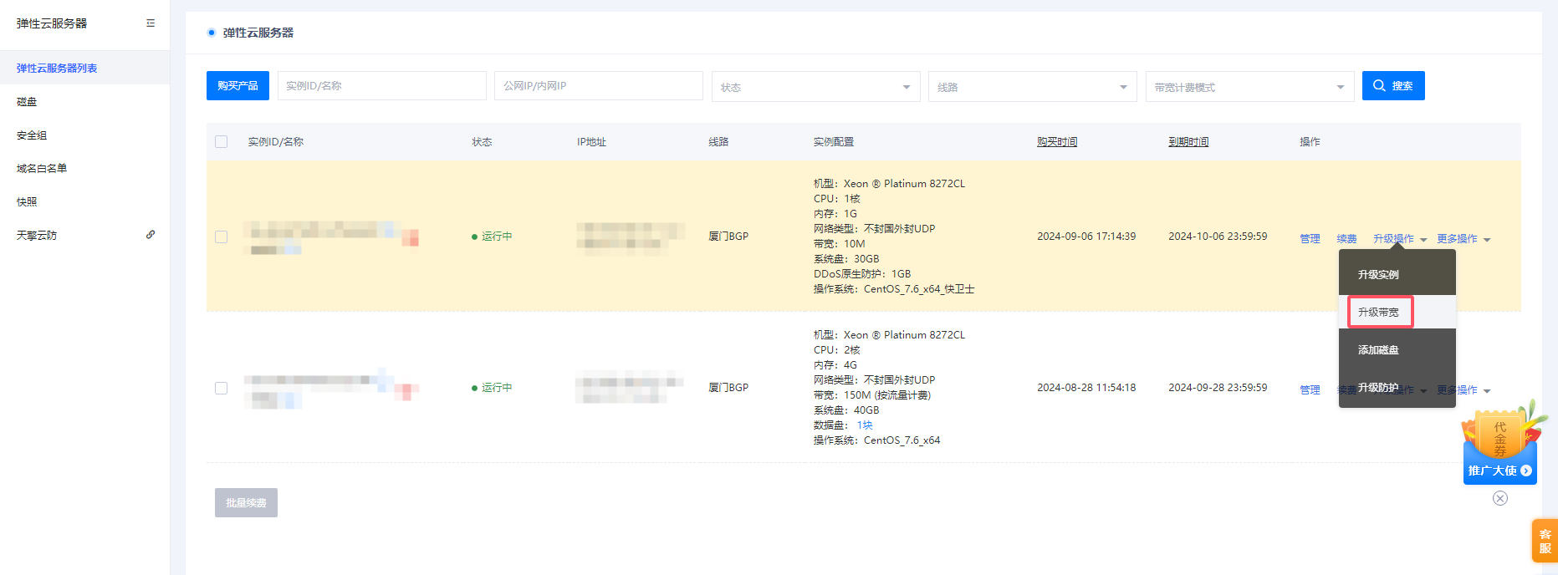This screenshot has height=575, width=1558.
Task: Expand the 带宽计费模式 dropdown
Action: [1249, 87]
